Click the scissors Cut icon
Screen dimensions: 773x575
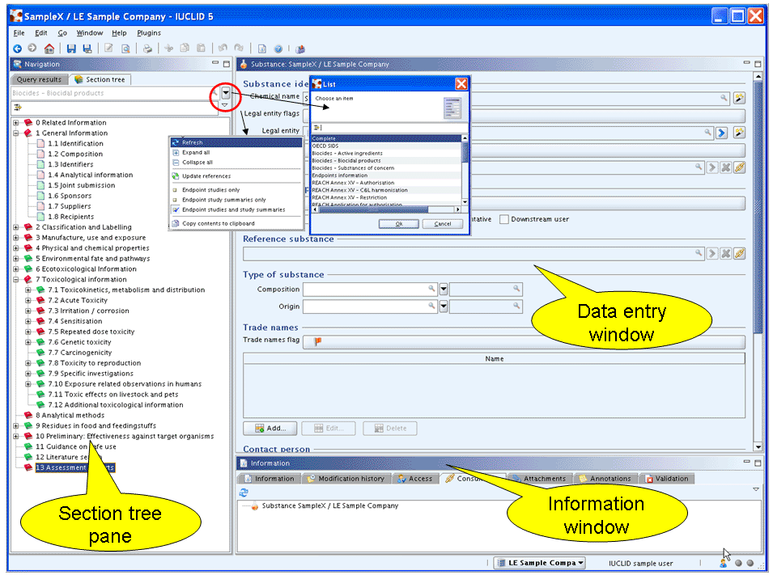tap(169, 49)
